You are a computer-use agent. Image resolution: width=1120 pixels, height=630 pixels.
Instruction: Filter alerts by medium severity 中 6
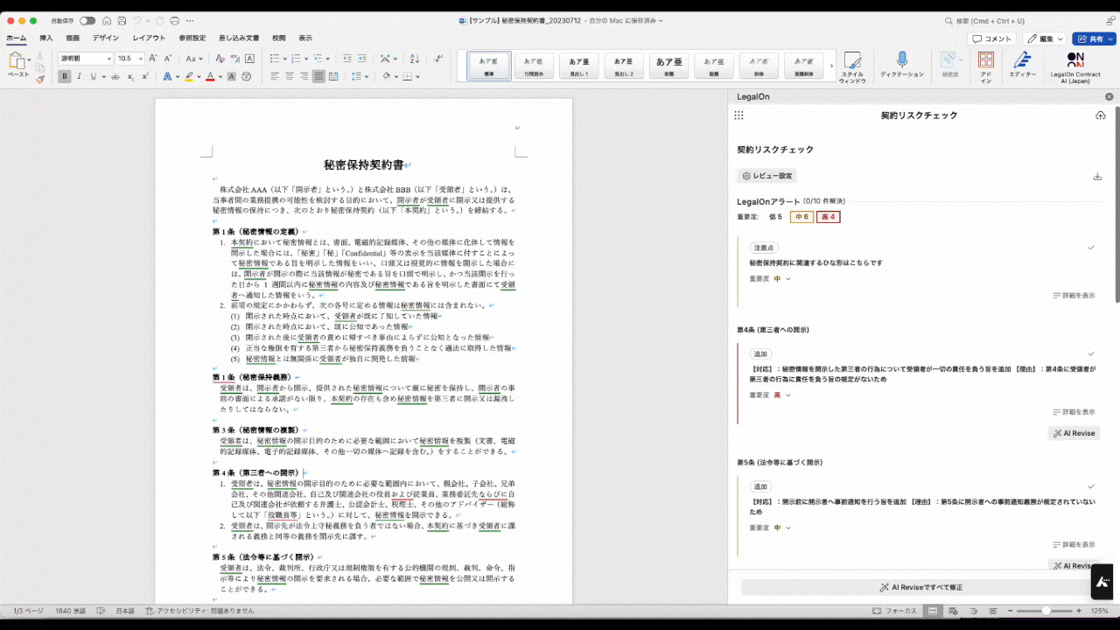[x=801, y=217]
